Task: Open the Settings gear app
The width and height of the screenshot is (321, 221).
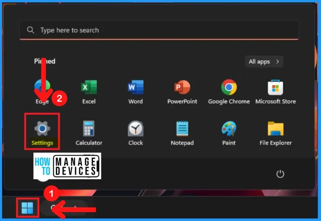Action: click(42, 133)
